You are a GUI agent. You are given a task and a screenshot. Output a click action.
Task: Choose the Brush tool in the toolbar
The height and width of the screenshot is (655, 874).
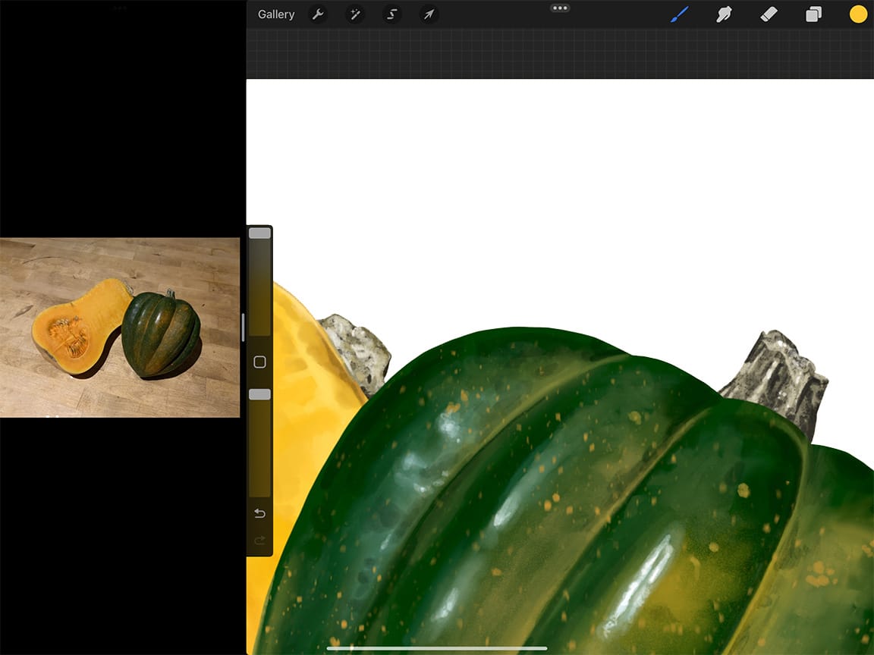point(678,14)
